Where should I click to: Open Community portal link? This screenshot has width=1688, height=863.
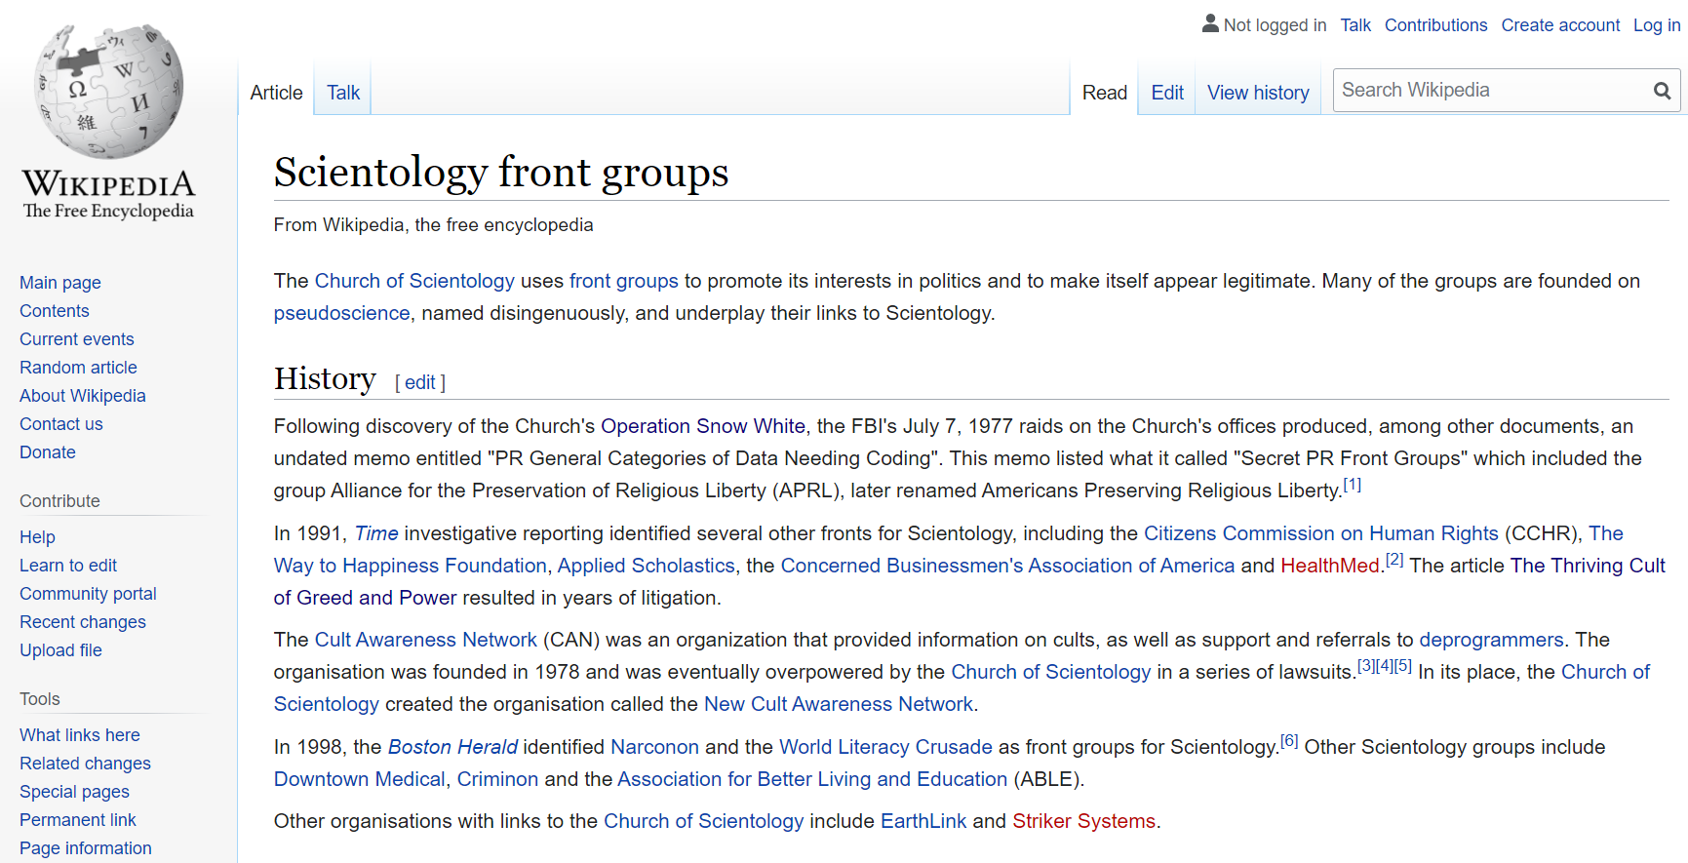88,594
